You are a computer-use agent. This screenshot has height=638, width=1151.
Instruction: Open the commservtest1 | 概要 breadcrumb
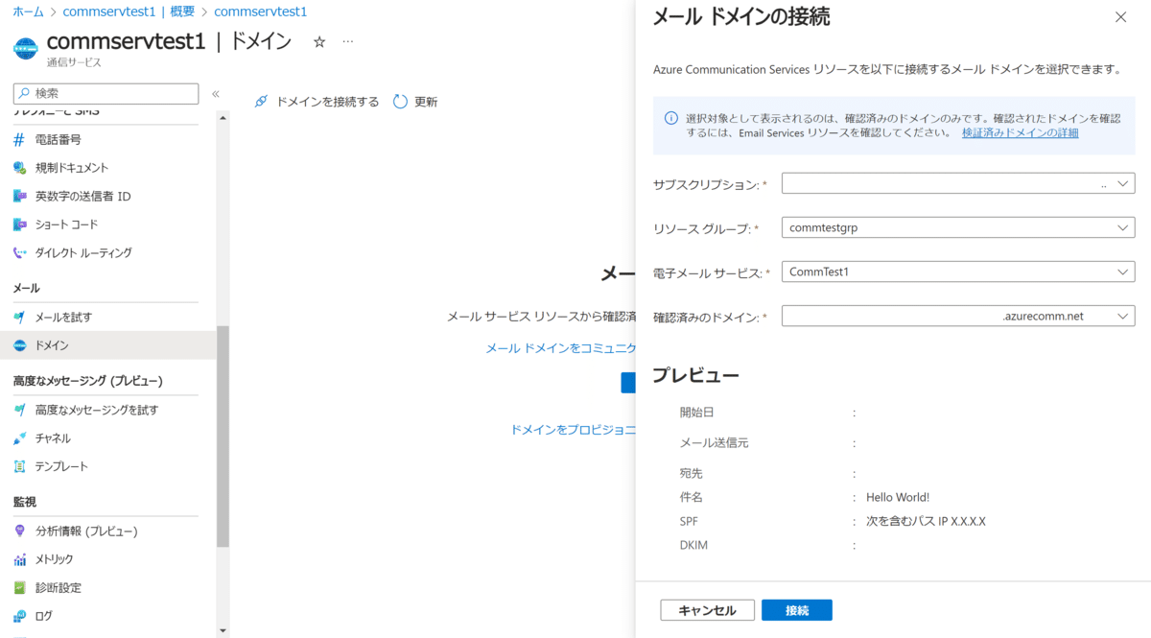pos(129,12)
